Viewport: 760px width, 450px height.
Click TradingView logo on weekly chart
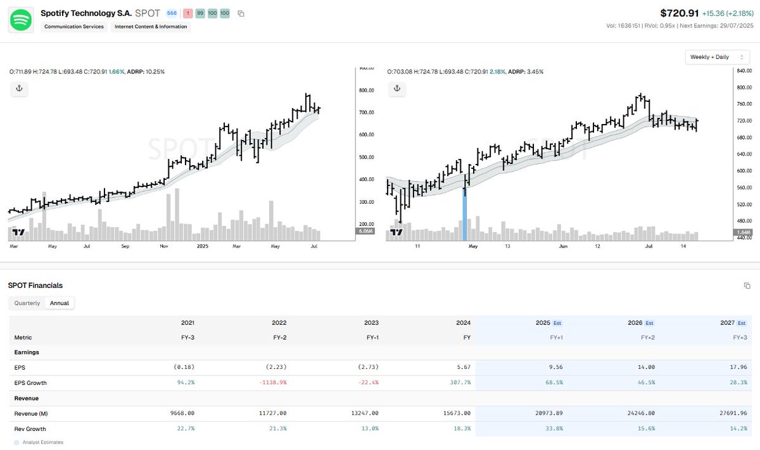click(x=18, y=232)
